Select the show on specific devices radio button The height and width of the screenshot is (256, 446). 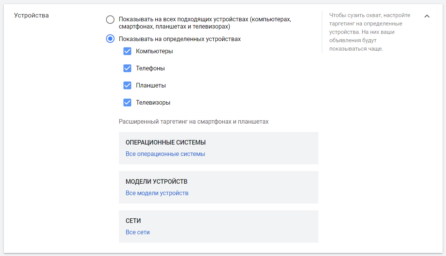(110, 39)
